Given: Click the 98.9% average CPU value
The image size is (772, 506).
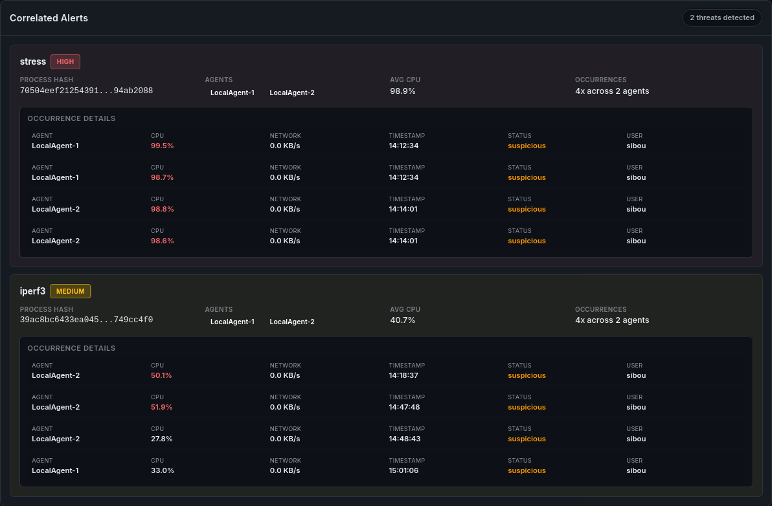Looking at the screenshot, I should [x=402, y=91].
